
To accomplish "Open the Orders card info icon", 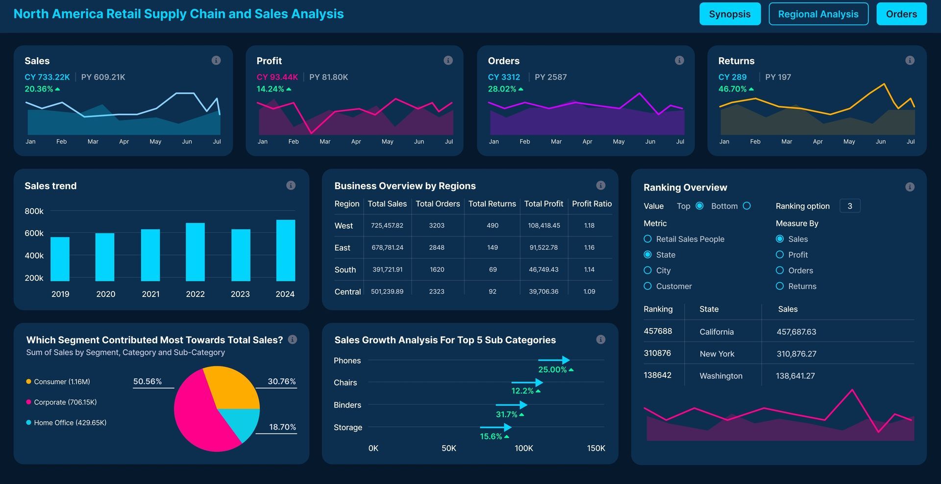I will pos(679,60).
